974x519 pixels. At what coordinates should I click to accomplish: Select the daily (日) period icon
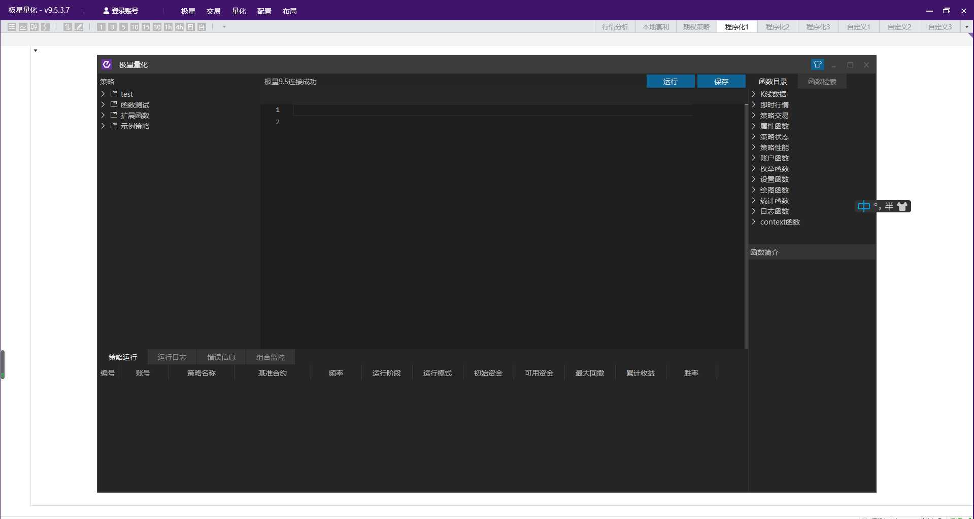(190, 27)
